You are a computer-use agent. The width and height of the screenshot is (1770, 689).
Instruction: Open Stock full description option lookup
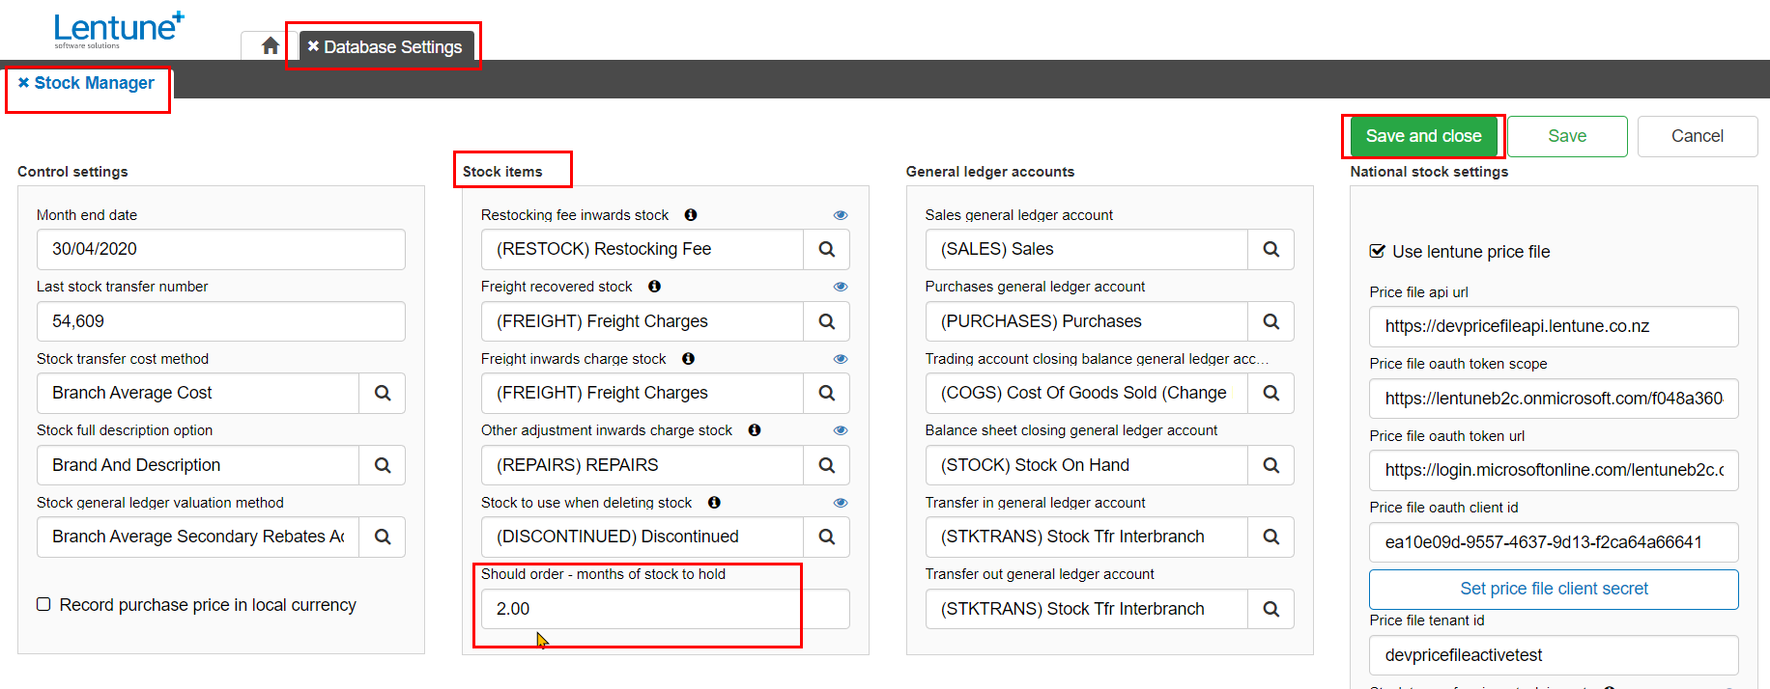(x=383, y=465)
